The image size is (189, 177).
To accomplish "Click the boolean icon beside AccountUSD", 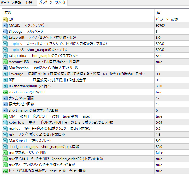I will pos(5,62).
